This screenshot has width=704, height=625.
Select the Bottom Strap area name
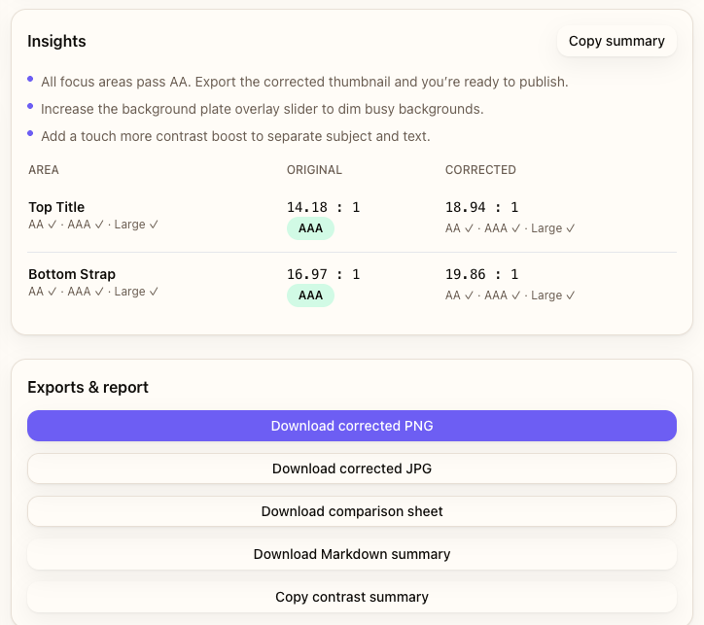pyautogui.click(x=72, y=274)
